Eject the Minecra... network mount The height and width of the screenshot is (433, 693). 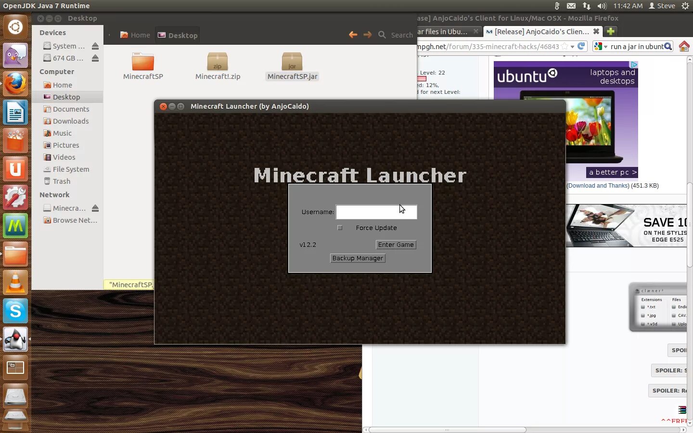pyautogui.click(x=95, y=208)
